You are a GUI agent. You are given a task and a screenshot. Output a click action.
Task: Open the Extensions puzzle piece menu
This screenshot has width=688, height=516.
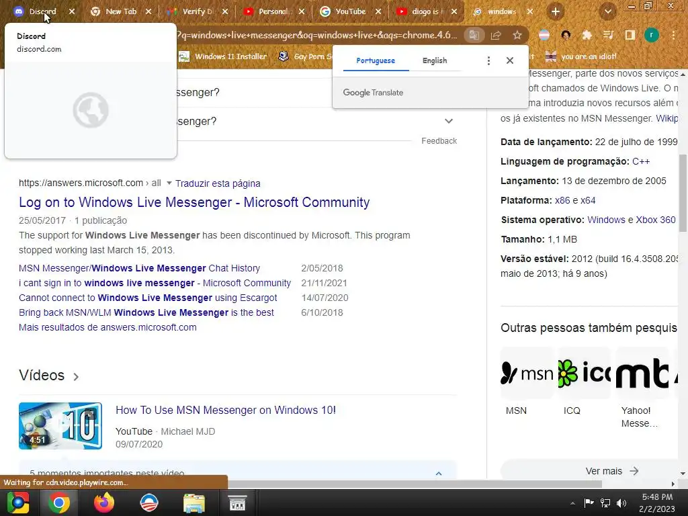point(587,35)
